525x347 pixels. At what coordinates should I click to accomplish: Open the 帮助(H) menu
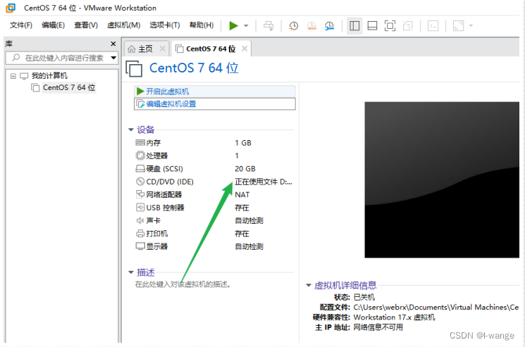202,25
